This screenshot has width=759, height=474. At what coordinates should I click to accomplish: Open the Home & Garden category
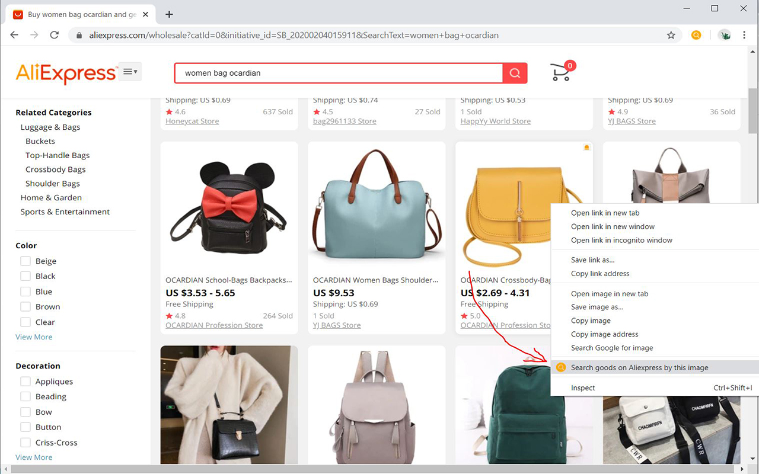51,197
